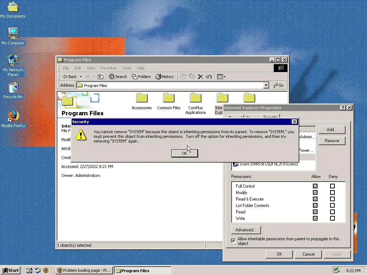Open the Views dropdown button
The width and height of the screenshot is (367, 275).
[221, 77]
